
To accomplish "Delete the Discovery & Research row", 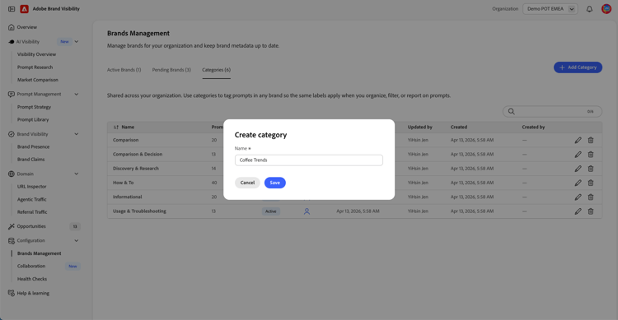I will [x=591, y=169].
